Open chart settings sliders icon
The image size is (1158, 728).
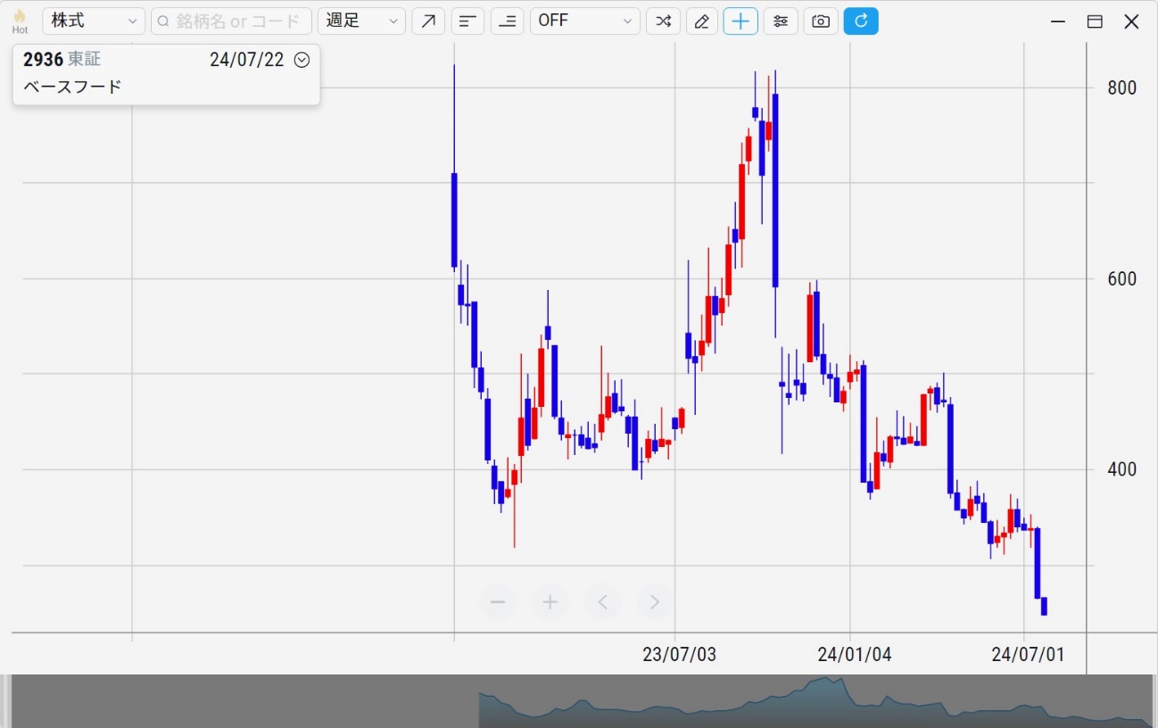(781, 21)
